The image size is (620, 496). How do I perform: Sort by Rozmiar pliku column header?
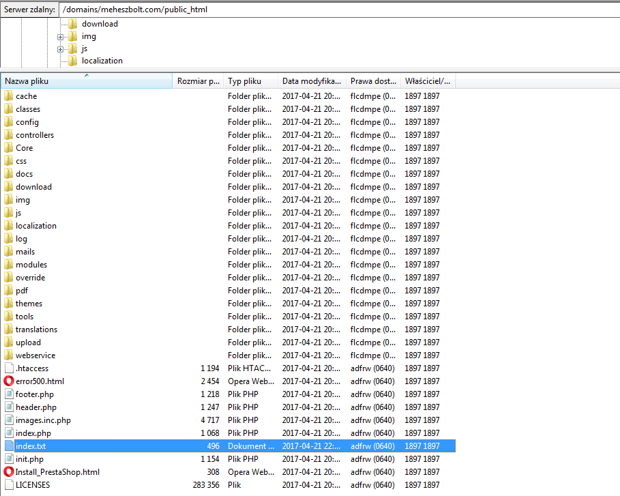coord(198,81)
